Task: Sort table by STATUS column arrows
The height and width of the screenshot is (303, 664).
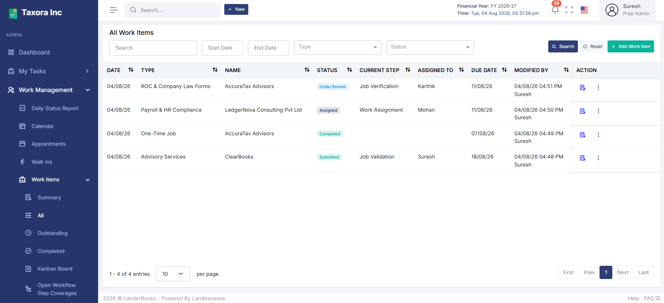Action: pos(350,70)
